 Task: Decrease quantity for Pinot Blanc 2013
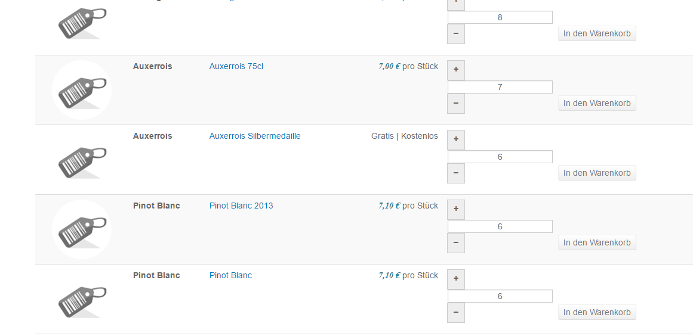(x=455, y=242)
